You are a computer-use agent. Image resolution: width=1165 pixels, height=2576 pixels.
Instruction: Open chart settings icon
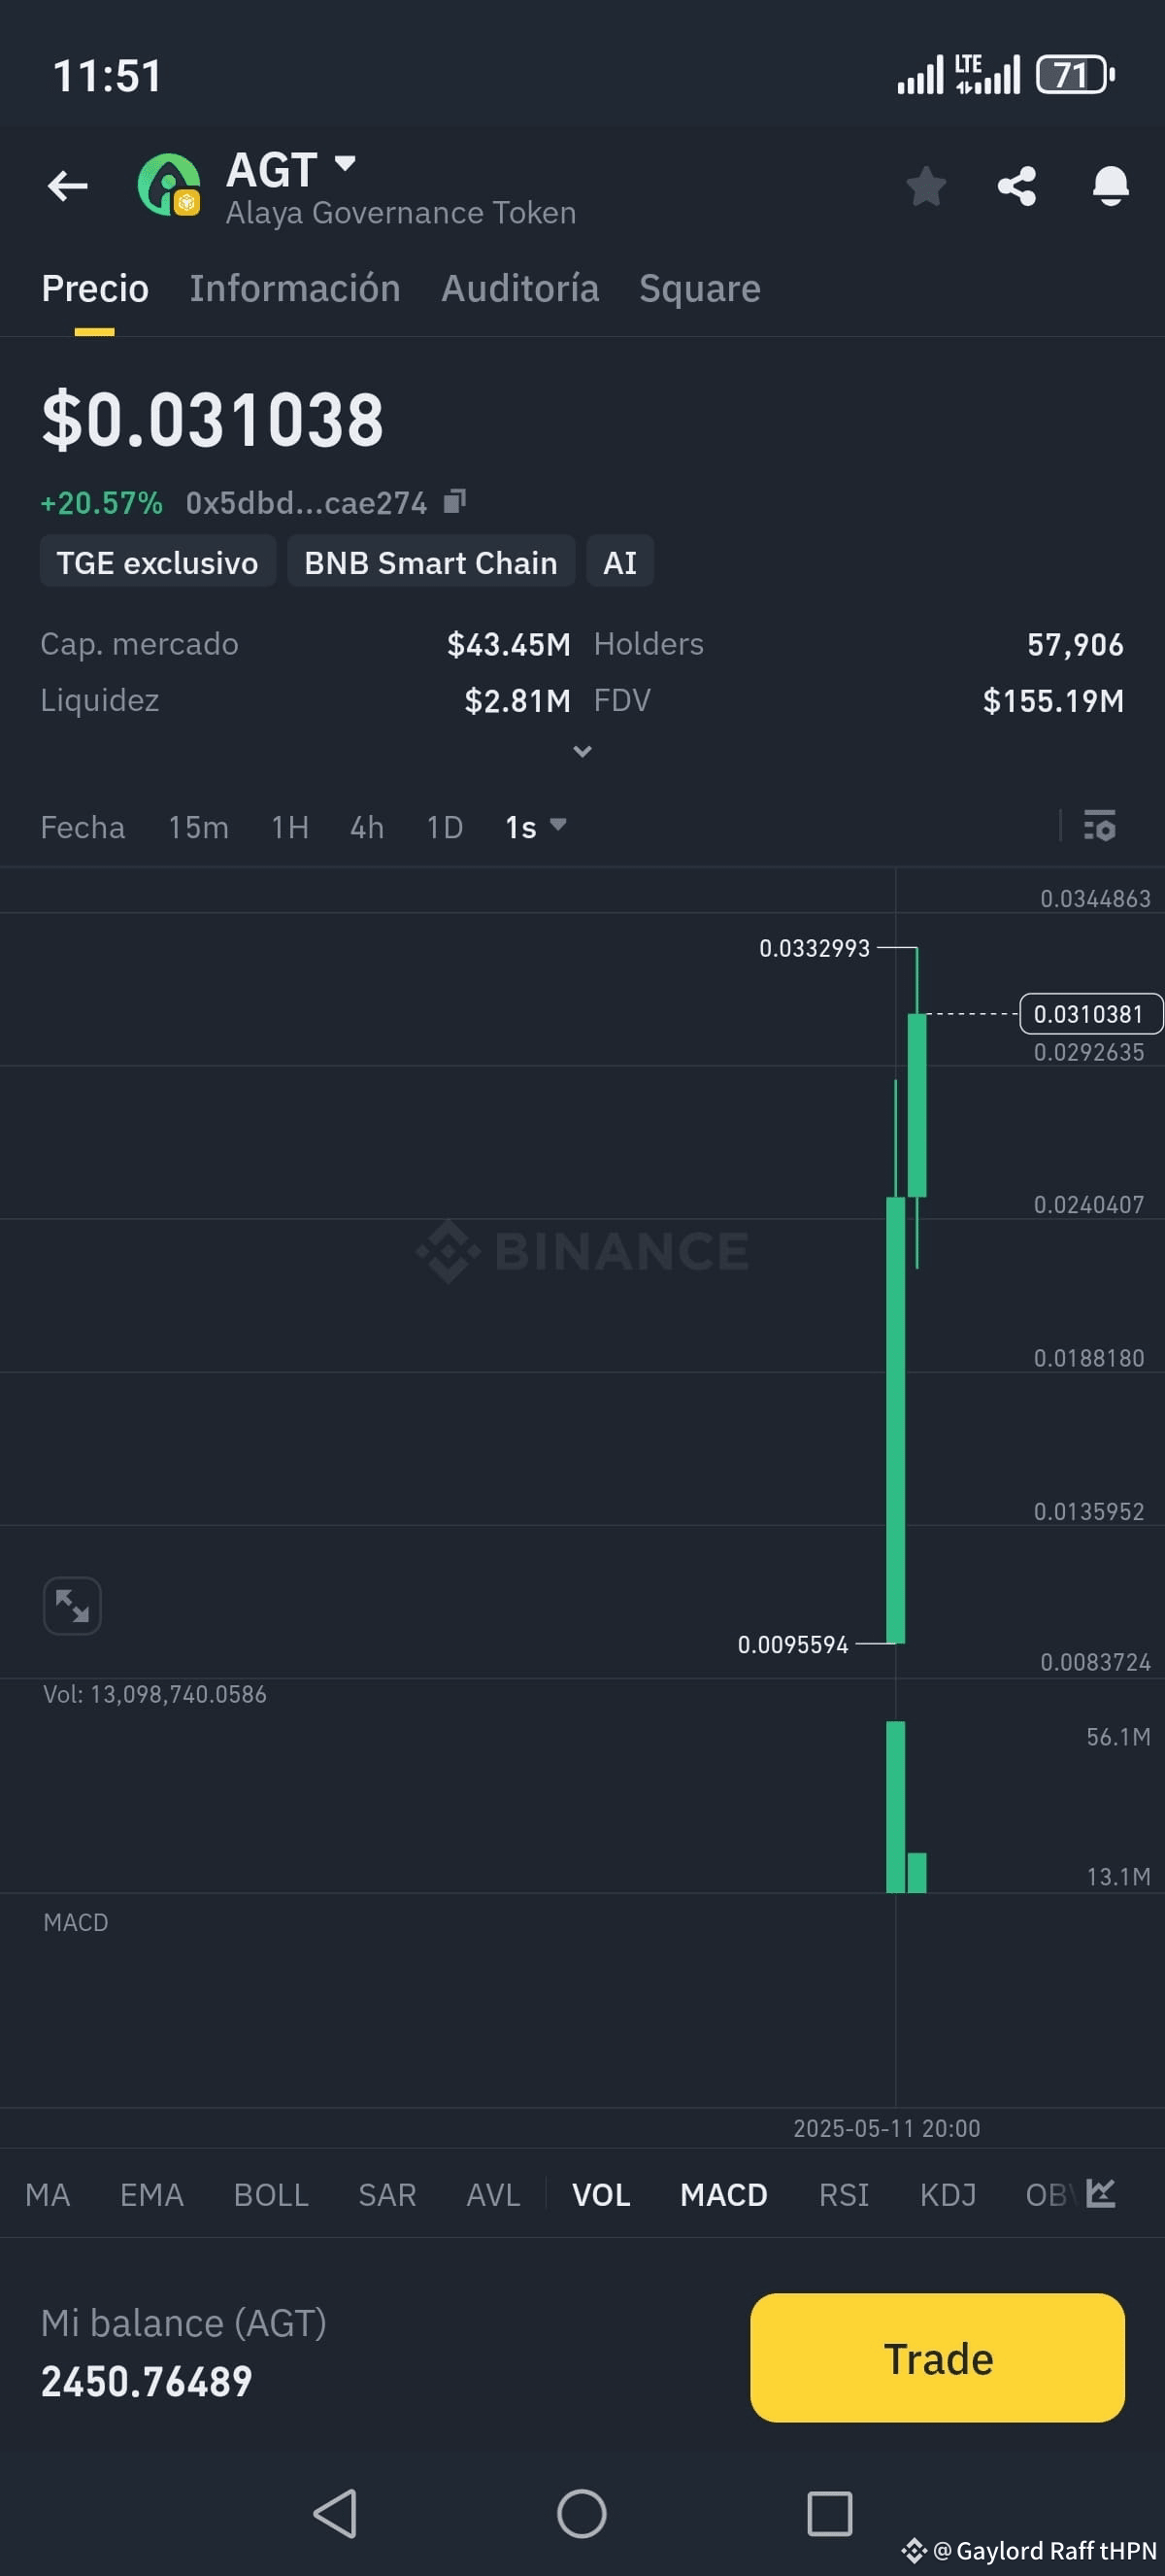[x=1100, y=826]
